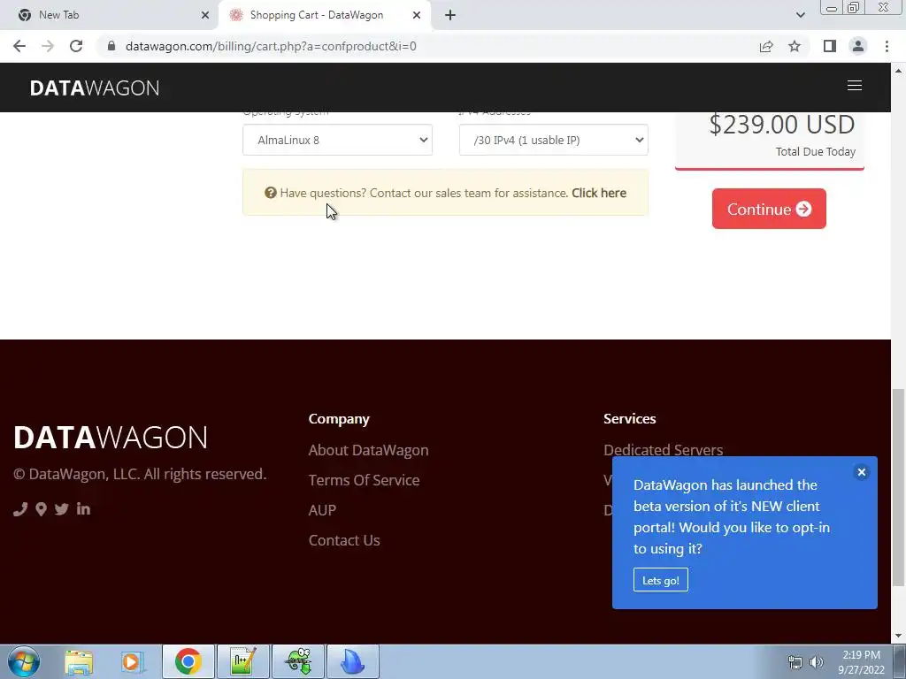Open the DataWagon LinkedIn icon
Viewport: 906px width, 679px height.
[83, 508]
